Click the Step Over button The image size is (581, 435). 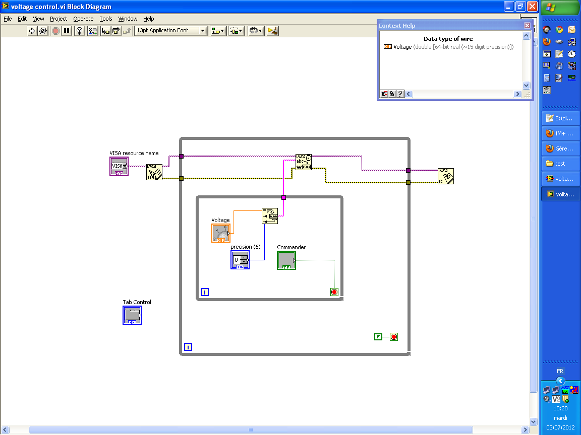pos(117,31)
